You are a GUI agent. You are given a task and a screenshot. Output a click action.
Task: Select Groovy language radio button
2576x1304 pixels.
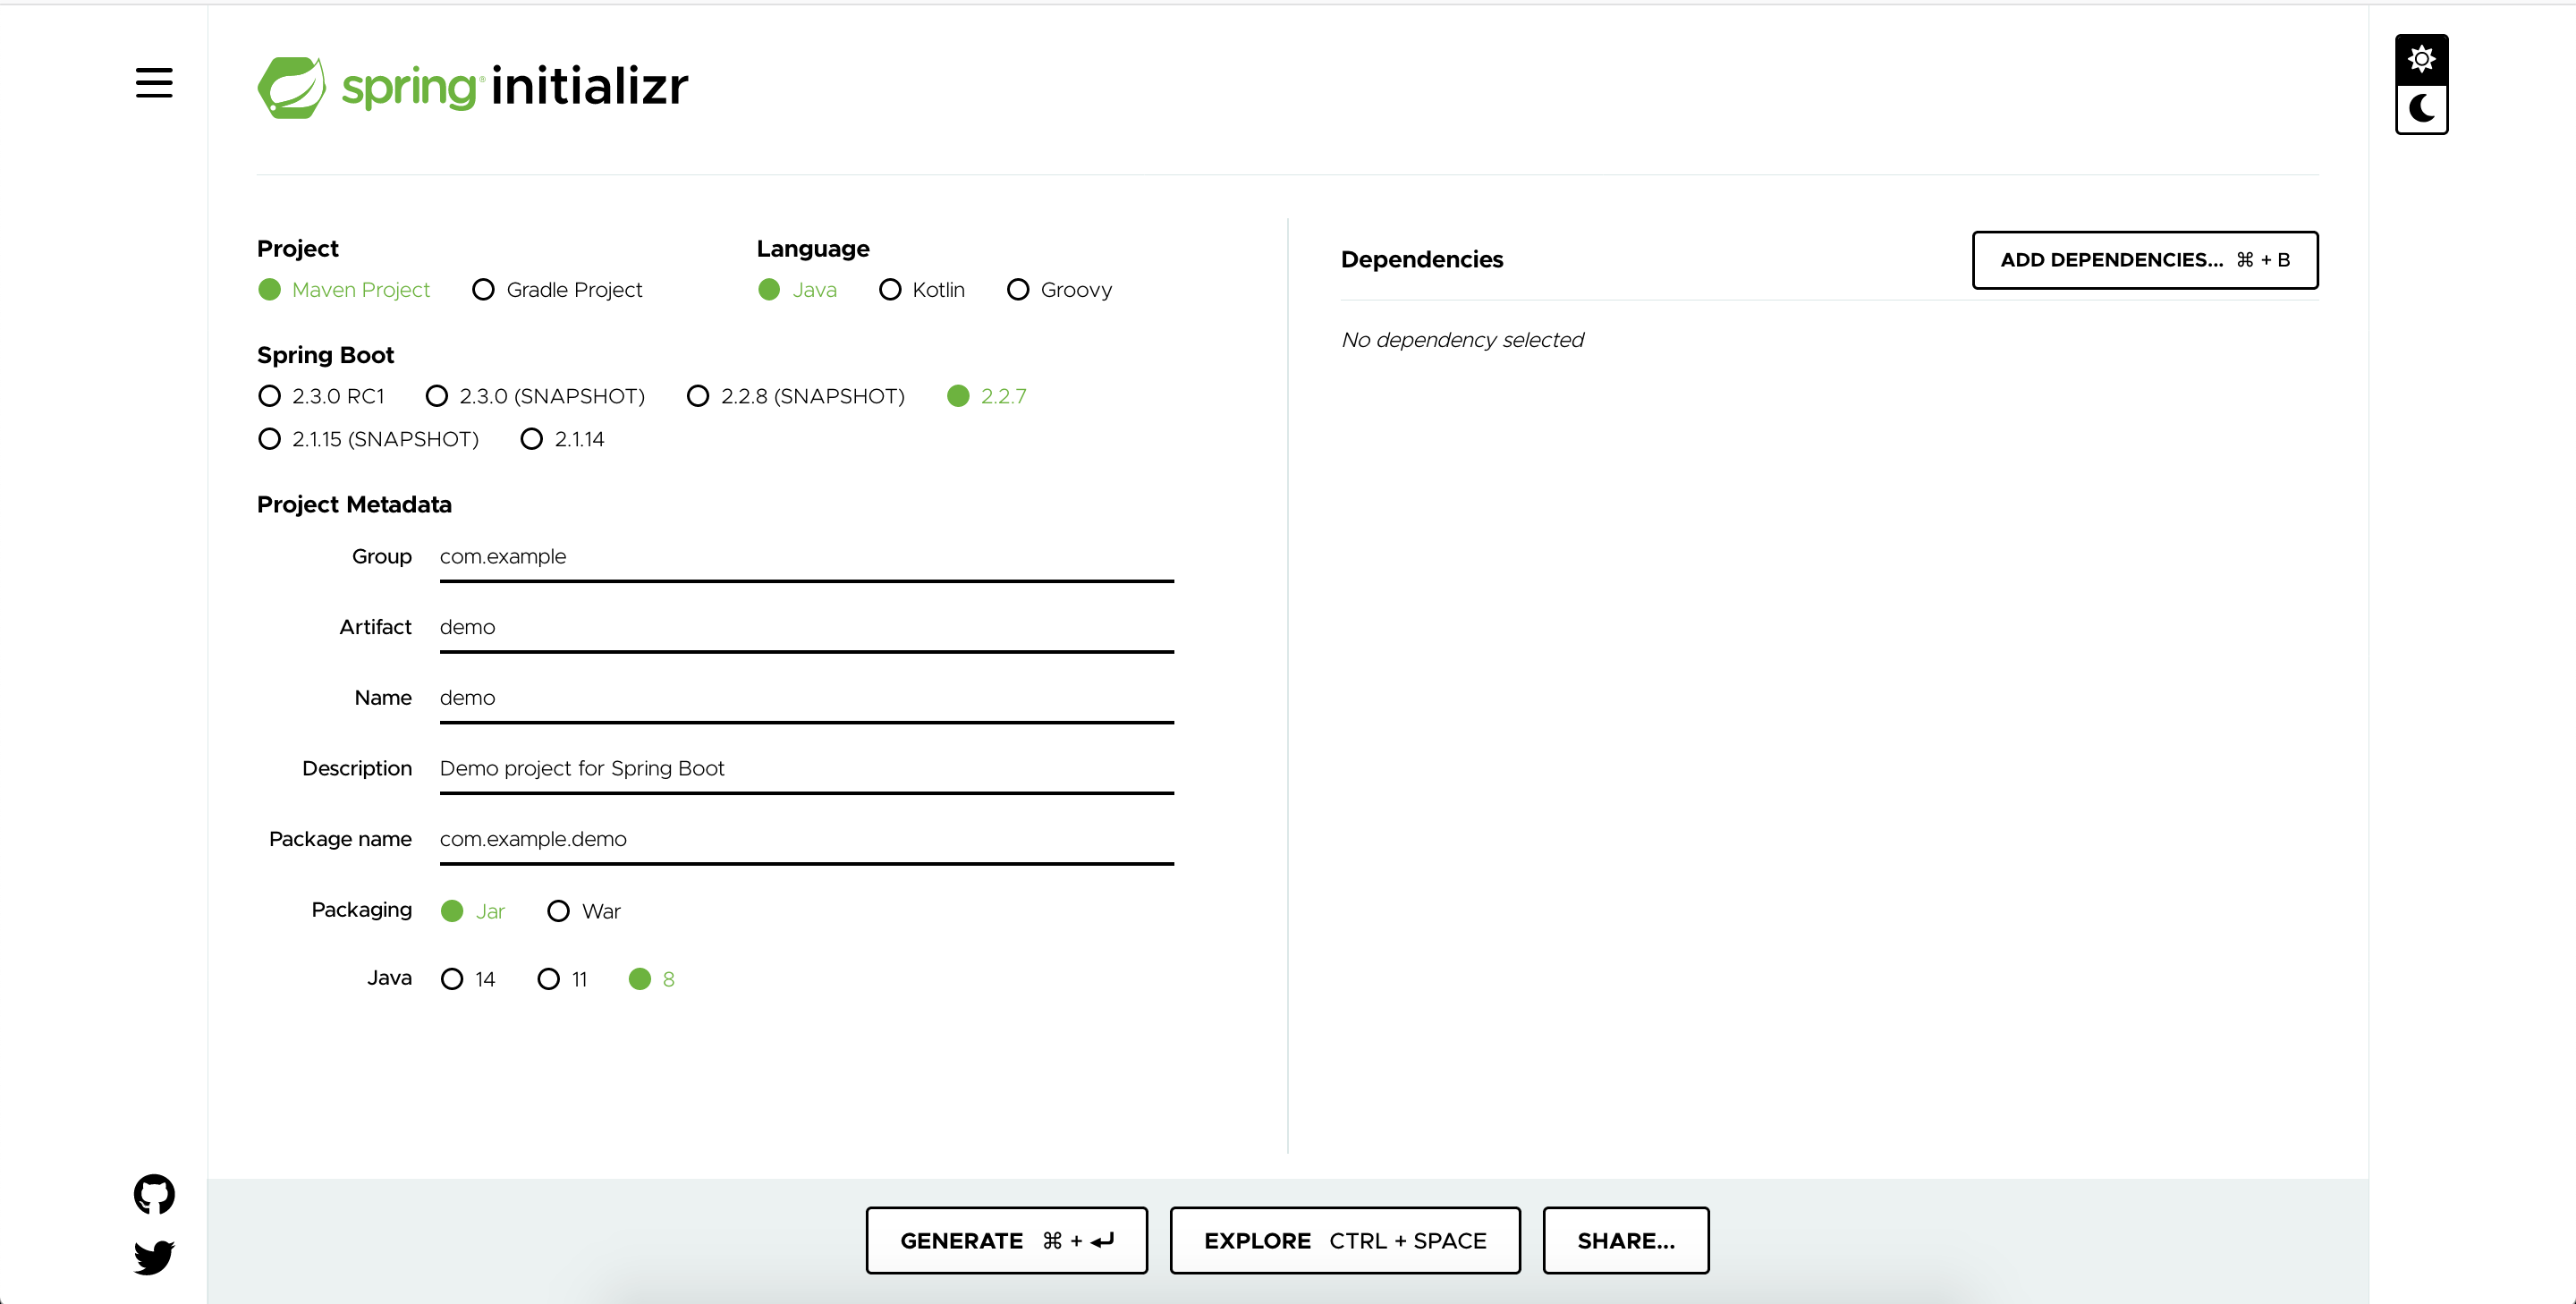tap(1059, 290)
